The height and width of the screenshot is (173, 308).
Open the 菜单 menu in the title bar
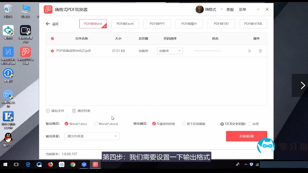click(242, 9)
